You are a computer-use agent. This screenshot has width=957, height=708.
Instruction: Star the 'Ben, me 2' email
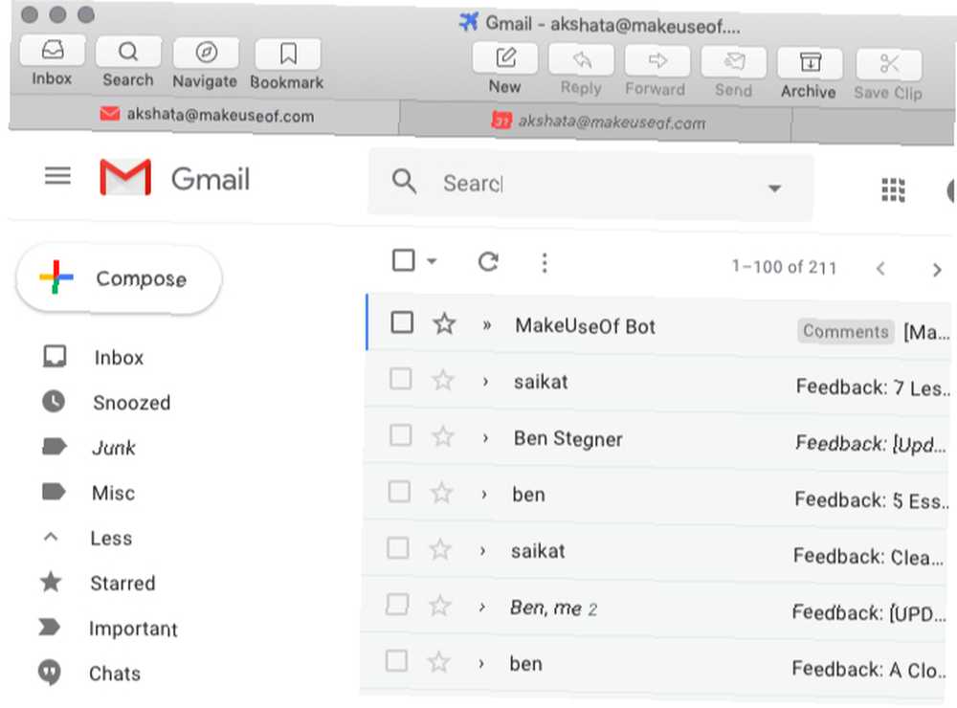pos(439,606)
